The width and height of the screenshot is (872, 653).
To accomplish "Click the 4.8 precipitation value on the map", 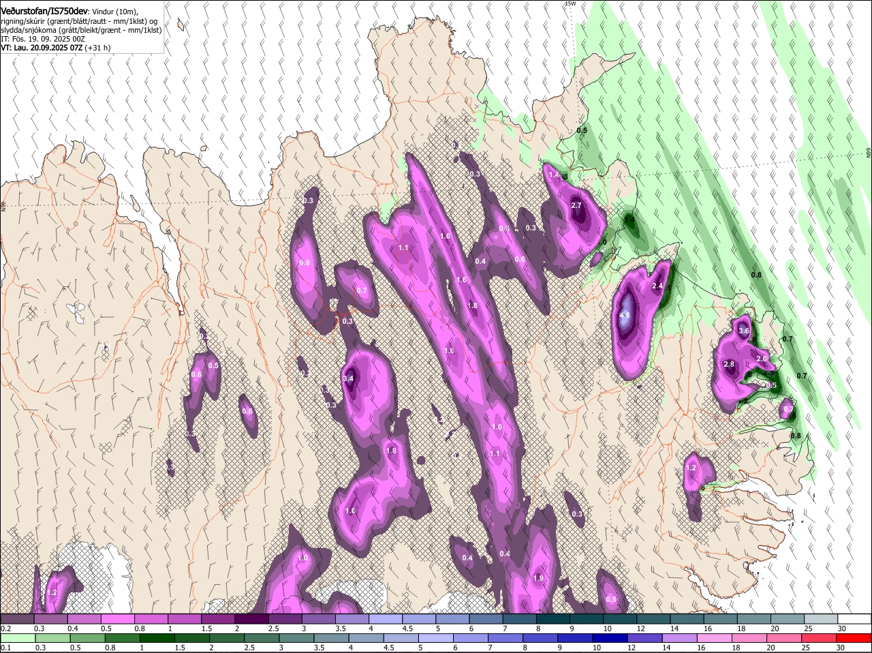I will click(x=625, y=316).
